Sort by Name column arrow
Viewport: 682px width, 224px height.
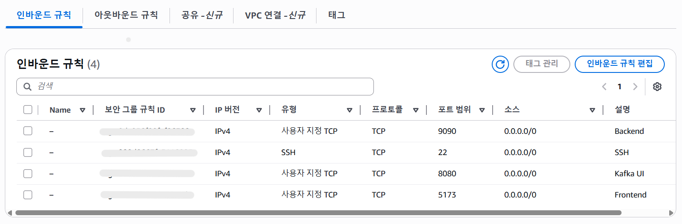point(82,110)
